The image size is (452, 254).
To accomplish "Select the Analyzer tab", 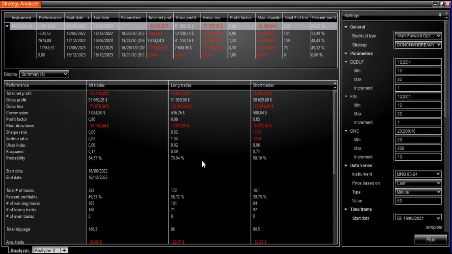I will [x=19, y=250].
